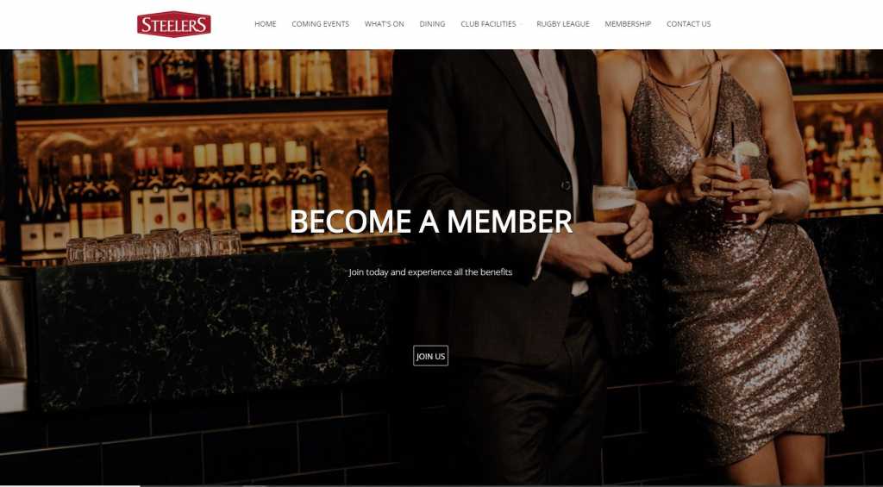Screen dimensions: 883x487
Task: Open the Dining menu item
Action: [433, 24]
